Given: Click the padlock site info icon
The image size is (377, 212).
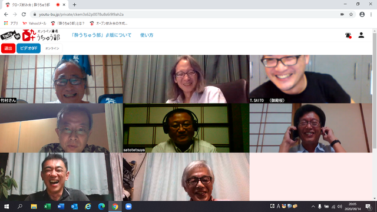Looking at the screenshot, I should point(35,14).
